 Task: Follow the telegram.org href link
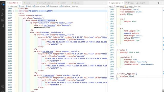[48, 75]
